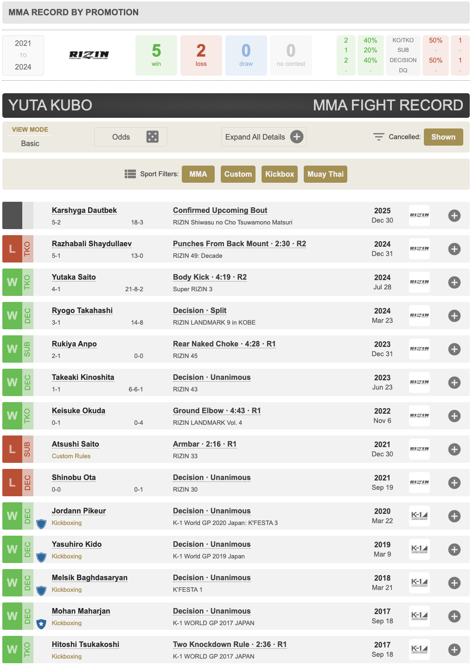473x666 pixels.
Task: Click RIZIN promotion logo in record summary
Action: pyautogui.click(x=89, y=55)
